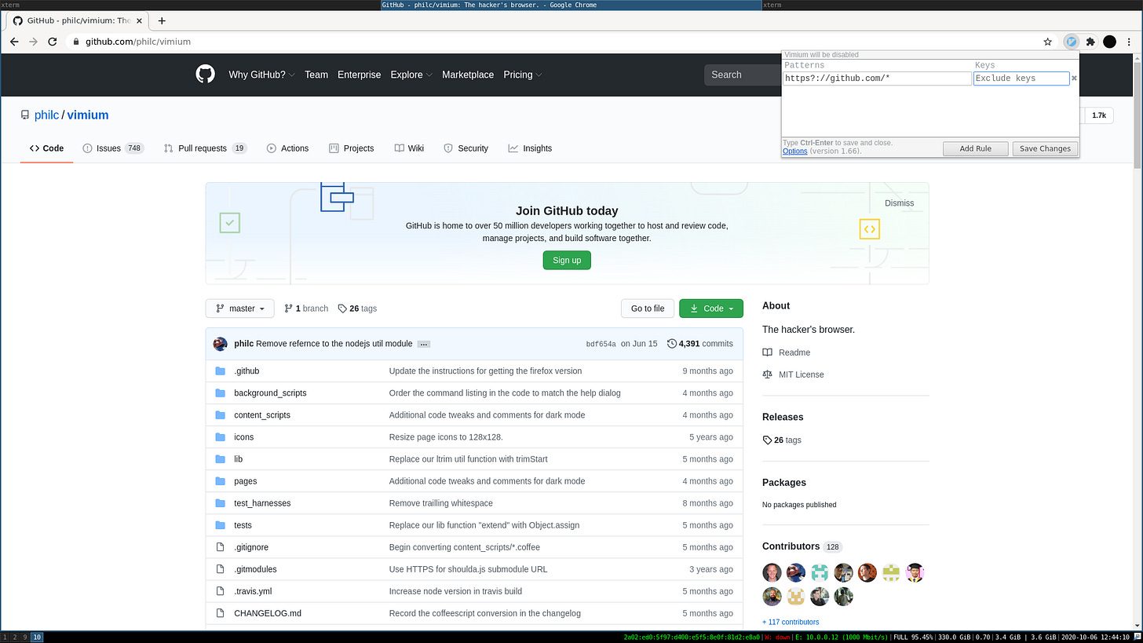Viewport: 1143px width, 643px height.
Task: Click the commit history clock icon
Action: tap(672, 344)
